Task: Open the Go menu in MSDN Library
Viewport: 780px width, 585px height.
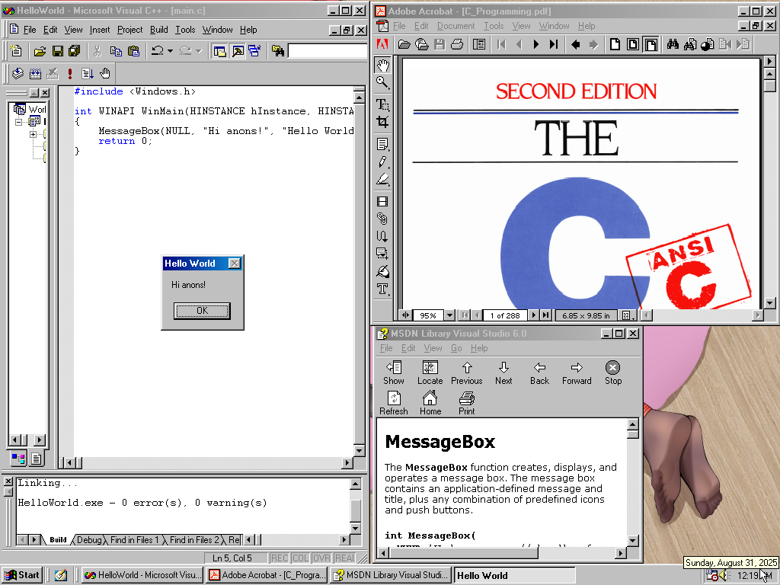Action: pos(456,348)
